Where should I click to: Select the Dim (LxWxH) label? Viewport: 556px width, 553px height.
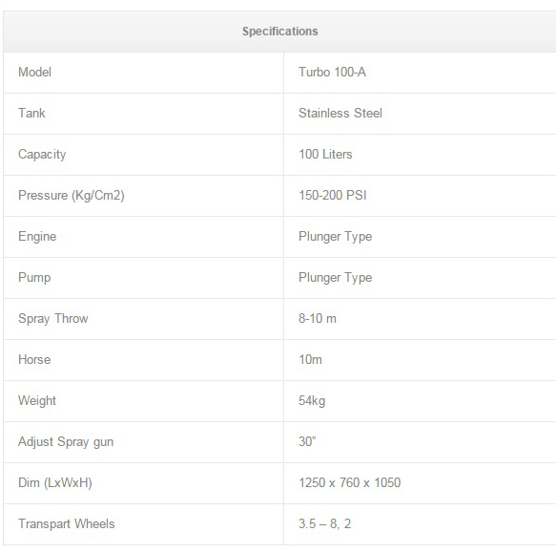click(x=55, y=483)
